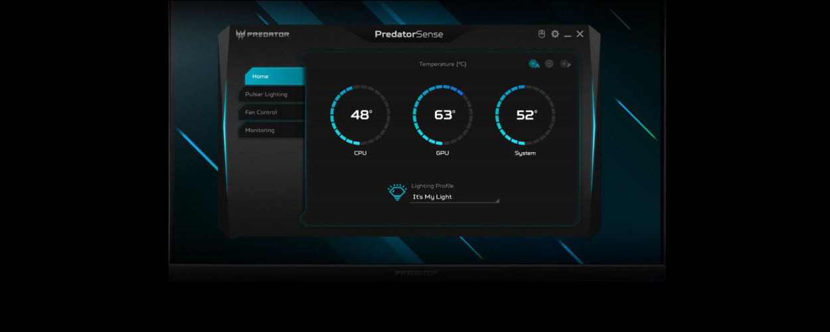
Task: Click the GPU label under the gauge
Action: [x=443, y=153]
